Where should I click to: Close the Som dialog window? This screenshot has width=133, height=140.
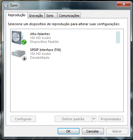click(124, 4)
